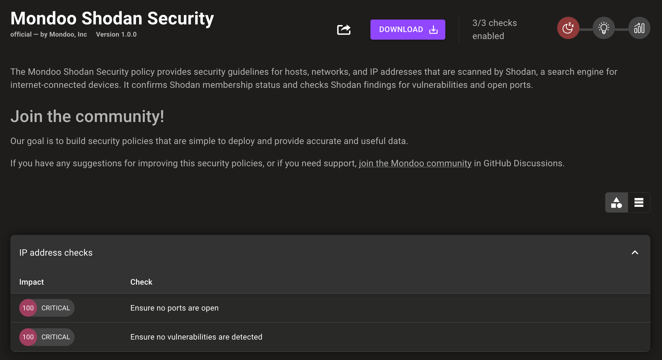The image size is (662, 360).
Task: Click the 100 CRITICAL badge on vulnerabilities check
Action: click(x=46, y=337)
